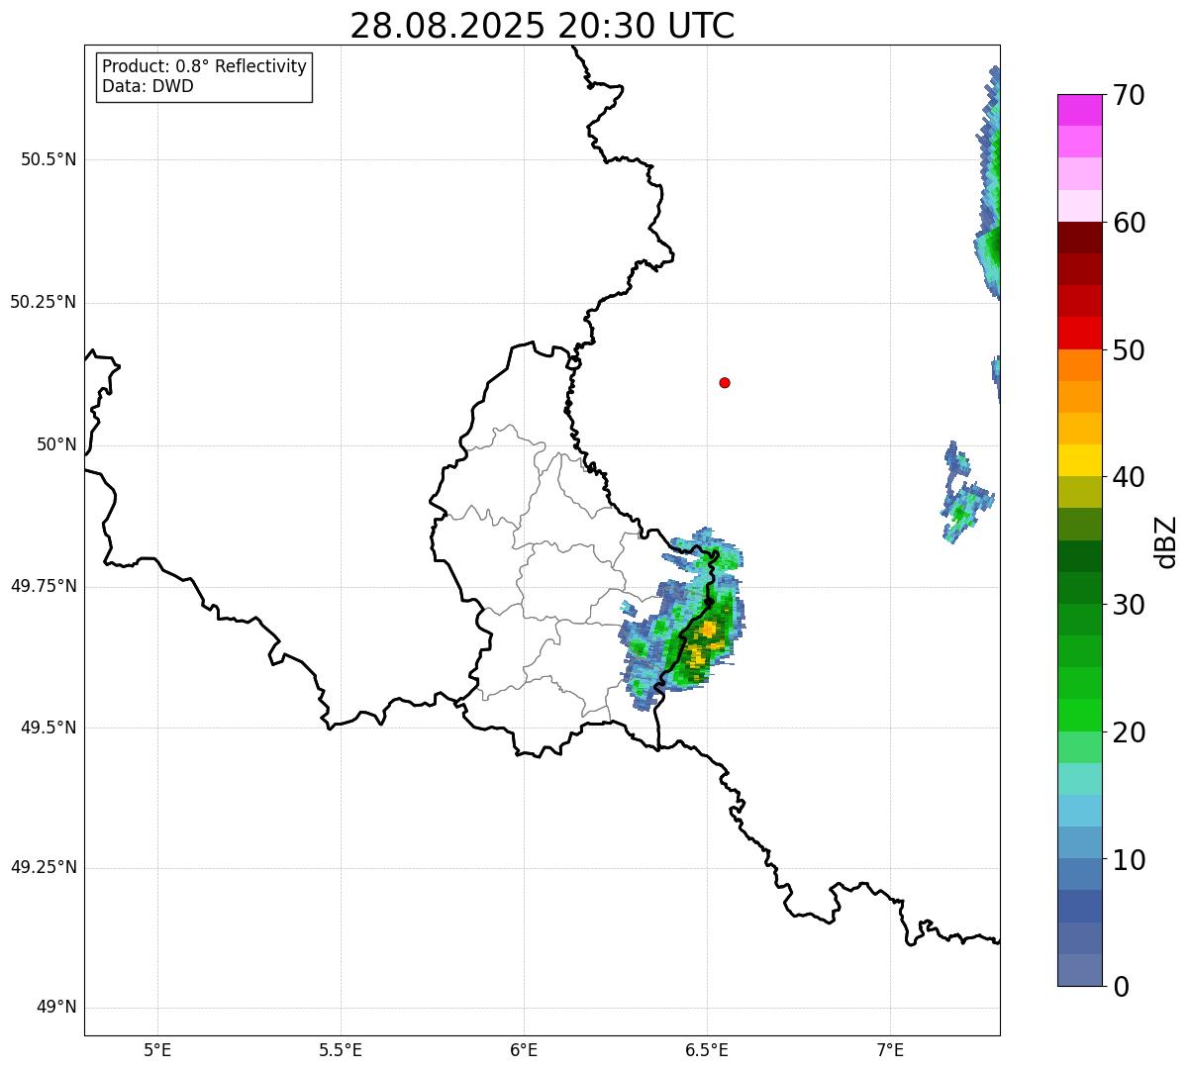Click the yellow storm core near 6.5°E
The height and width of the screenshot is (1070, 1190).
(707, 631)
